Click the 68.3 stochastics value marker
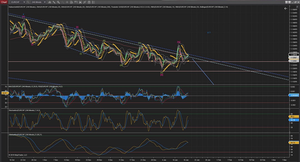 coord(294,116)
